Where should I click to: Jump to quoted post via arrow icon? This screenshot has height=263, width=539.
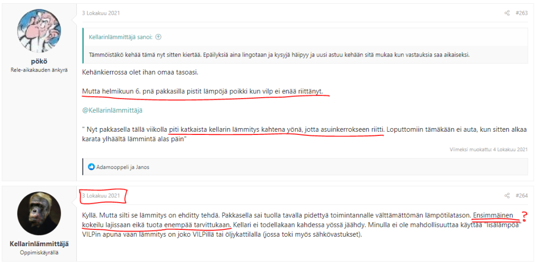tap(158, 37)
